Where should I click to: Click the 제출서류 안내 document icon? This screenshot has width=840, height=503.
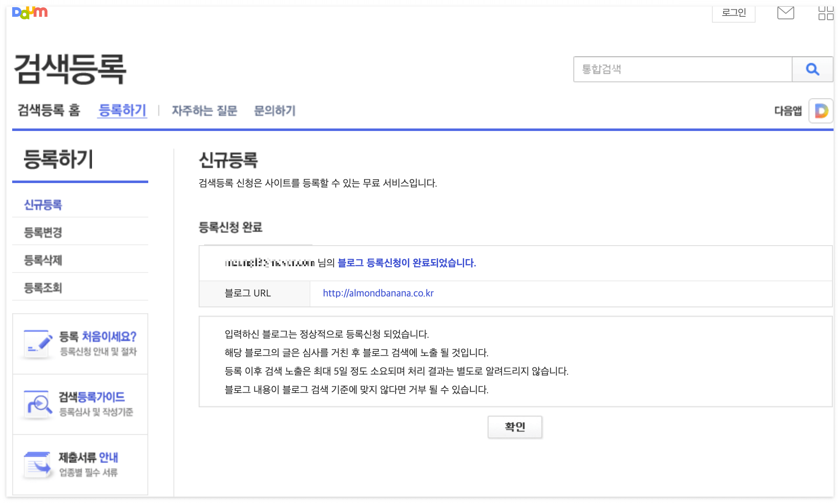[37, 463]
